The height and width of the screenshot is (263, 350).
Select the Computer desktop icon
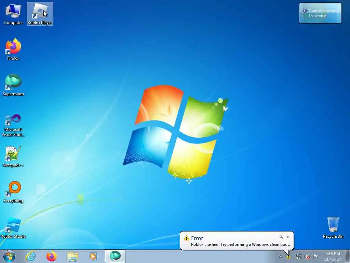(13, 14)
